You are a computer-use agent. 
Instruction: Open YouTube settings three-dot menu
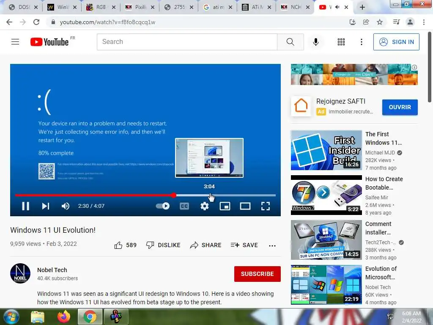click(361, 42)
